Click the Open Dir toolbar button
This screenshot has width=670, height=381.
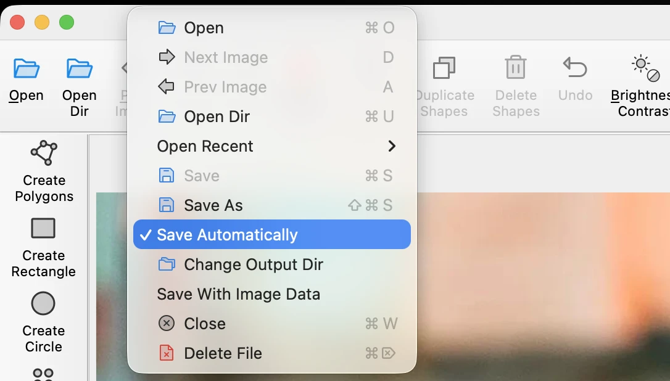(79, 86)
